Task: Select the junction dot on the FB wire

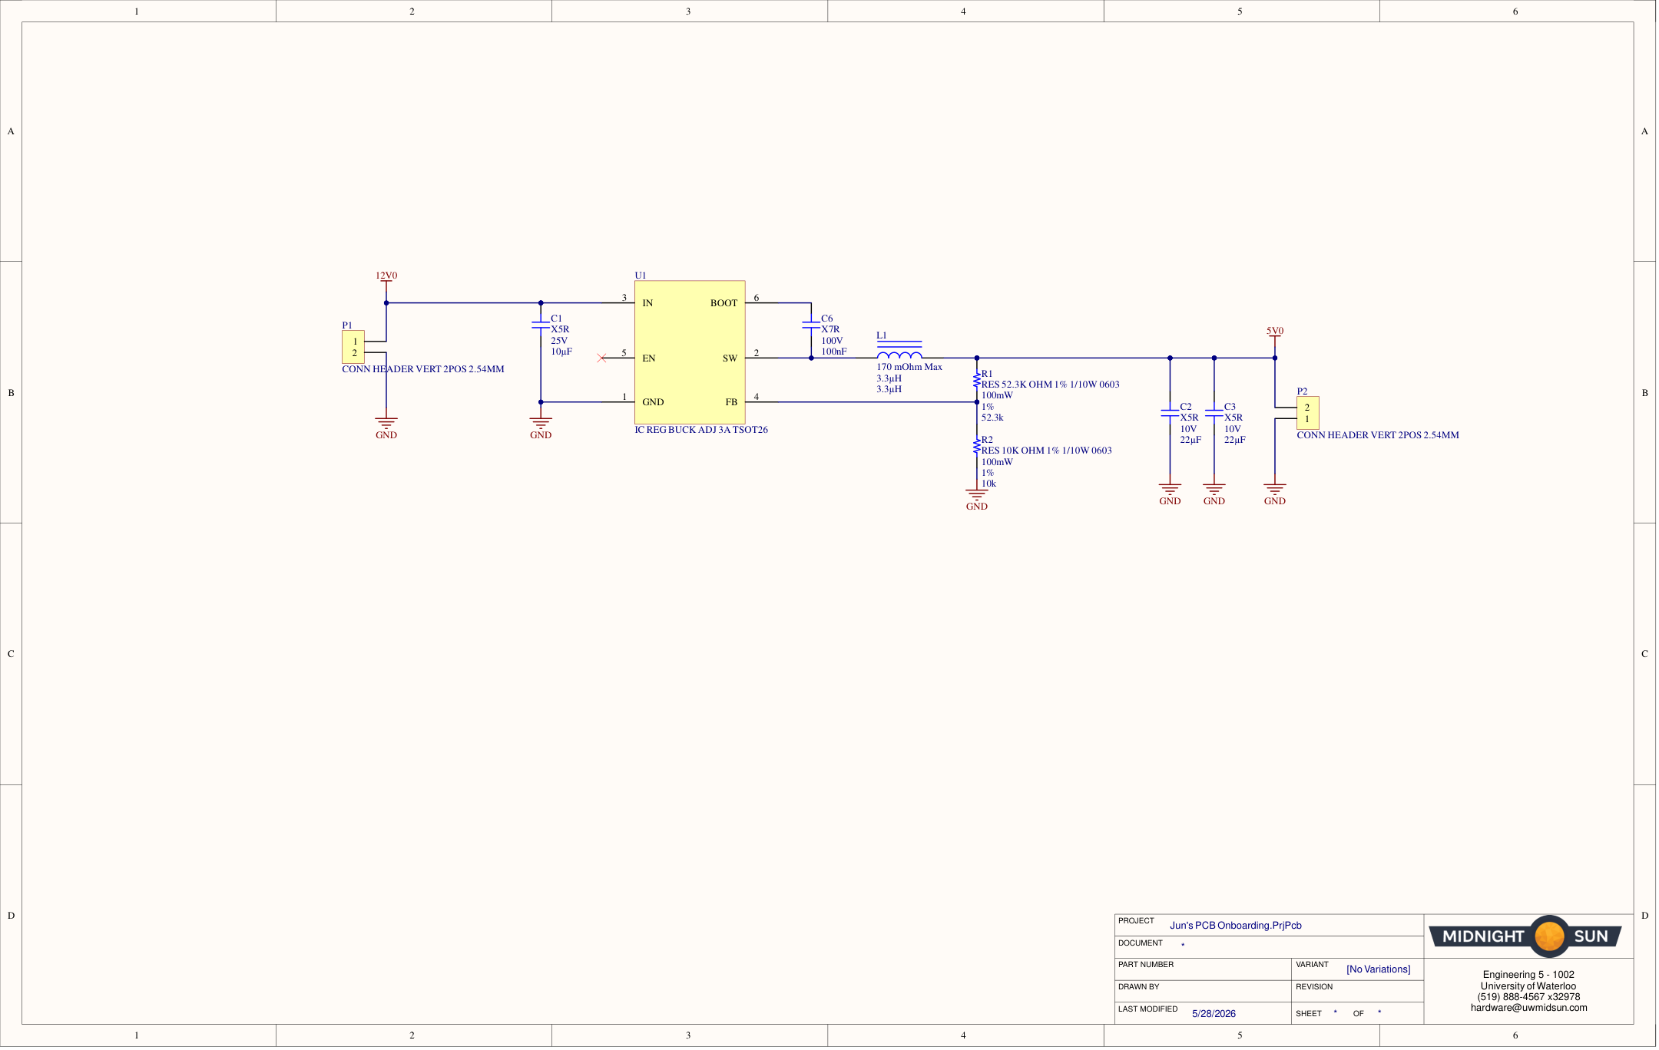Action: tap(977, 402)
